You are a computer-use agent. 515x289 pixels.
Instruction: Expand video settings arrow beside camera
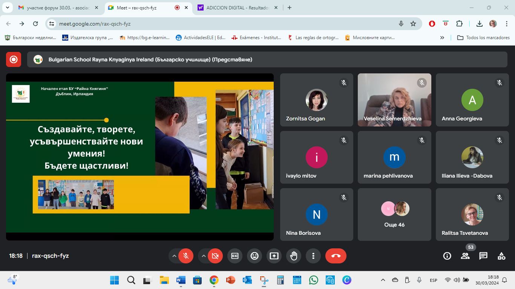click(x=204, y=256)
